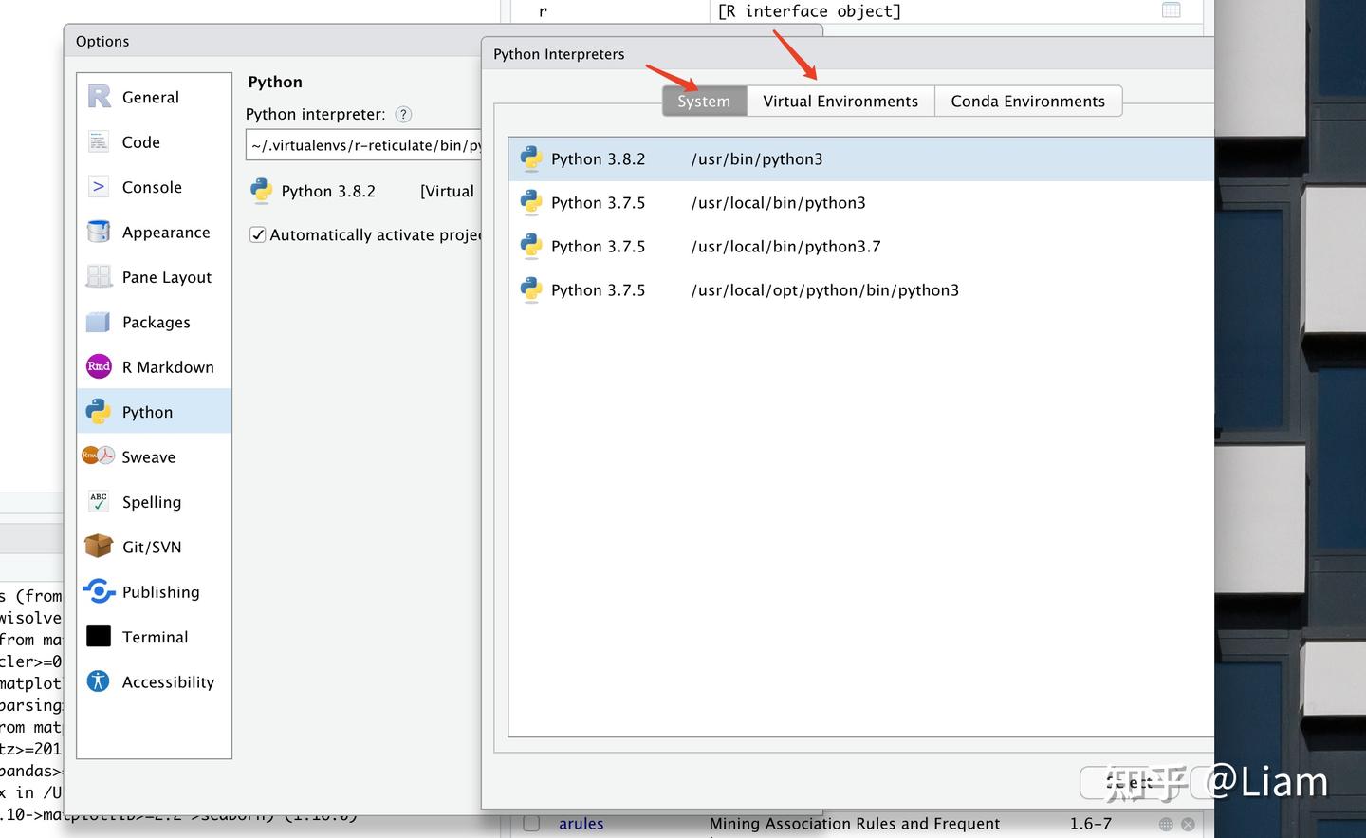Click the [R interface object] value
Screen dimensions: 1366x838
(809, 11)
